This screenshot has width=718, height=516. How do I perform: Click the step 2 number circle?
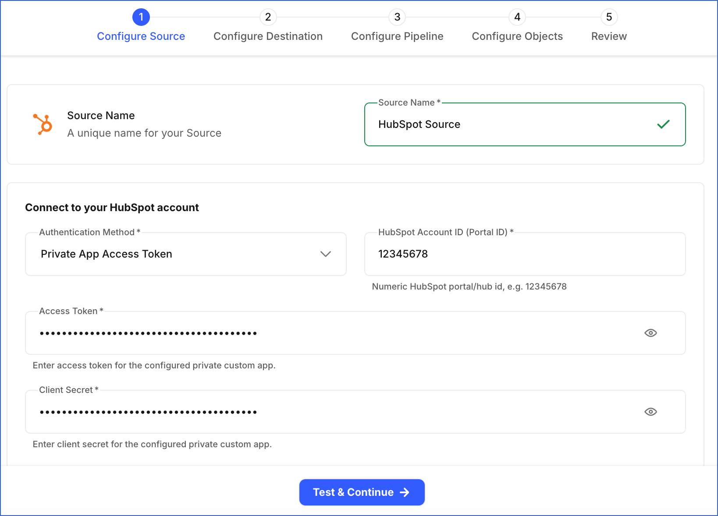[x=268, y=17]
